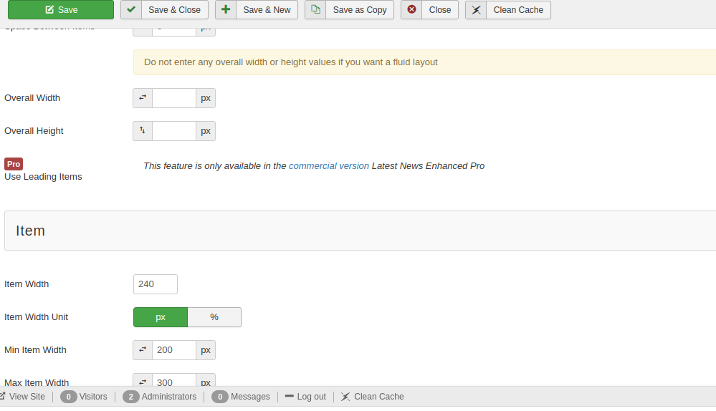716x411 pixels.
Task: Click the Save & New text button
Action: (x=267, y=10)
